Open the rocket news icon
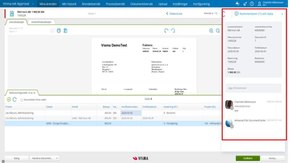The height and width of the screenshot is (163, 290). coord(245,4)
